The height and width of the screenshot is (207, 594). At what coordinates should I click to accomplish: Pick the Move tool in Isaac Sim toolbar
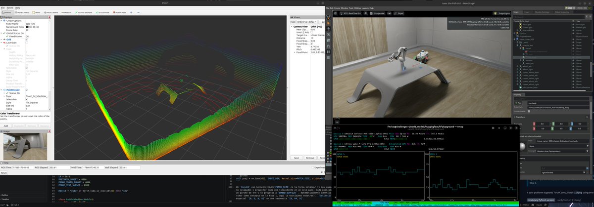pyautogui.click(x=329, y=29)
